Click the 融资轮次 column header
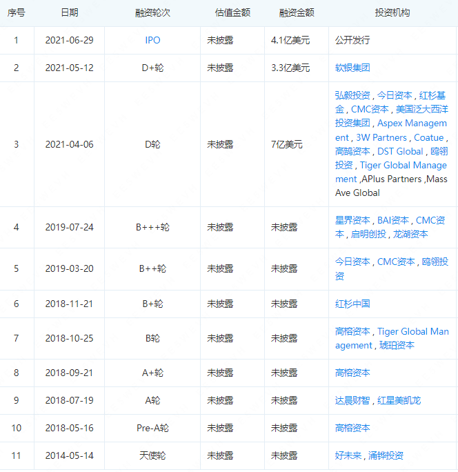This screenshot has height=472, width=458. [x=152, y=12]
